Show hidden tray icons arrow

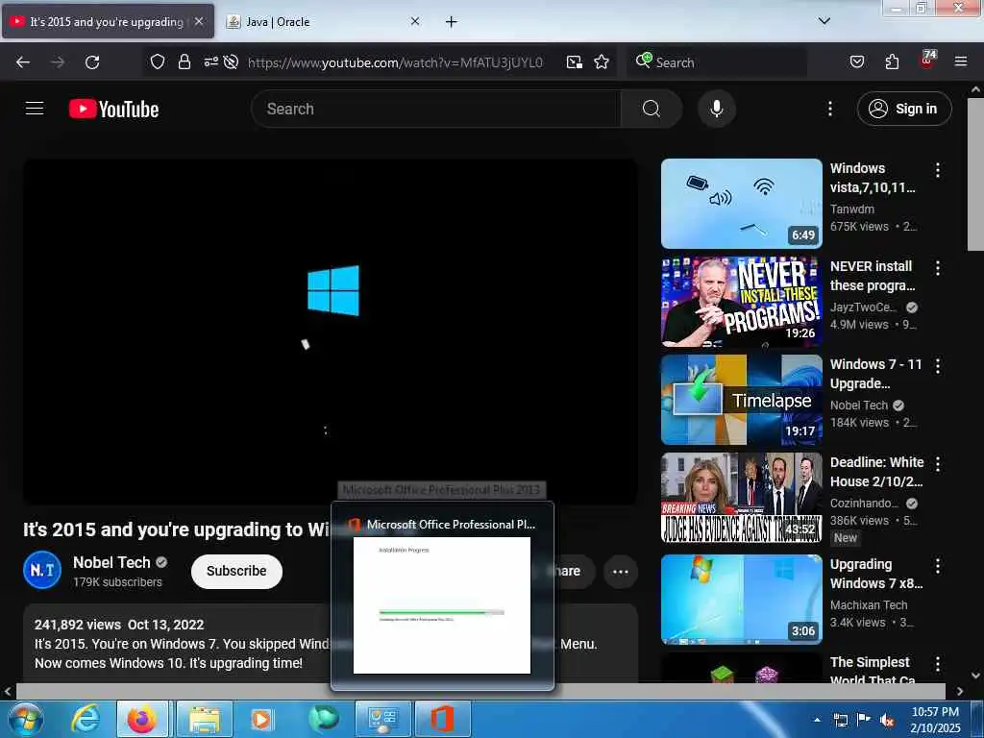pyautogui.click(x=817, y=720)
